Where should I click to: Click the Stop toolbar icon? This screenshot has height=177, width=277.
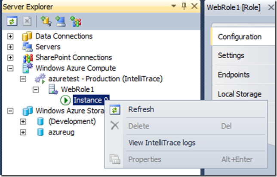click(26, 21)
